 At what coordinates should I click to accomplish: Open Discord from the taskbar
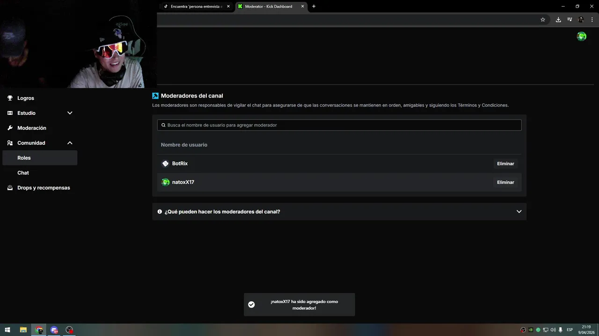coord(54,330)
